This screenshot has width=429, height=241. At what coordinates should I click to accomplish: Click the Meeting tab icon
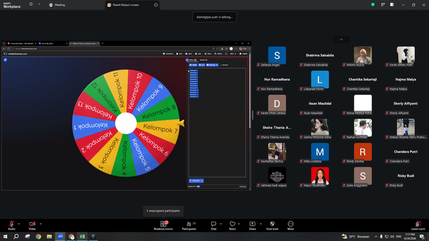(51, 5)
